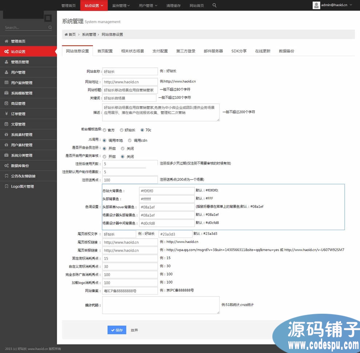Click the yen icon beside 订单管理
The image size is (360, 353).
click(x=7, y=114)
